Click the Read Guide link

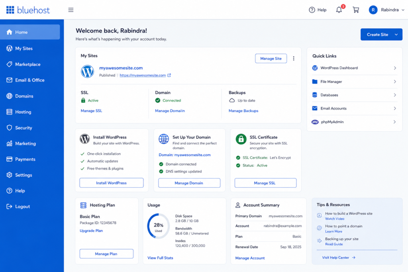coord(334,244)
